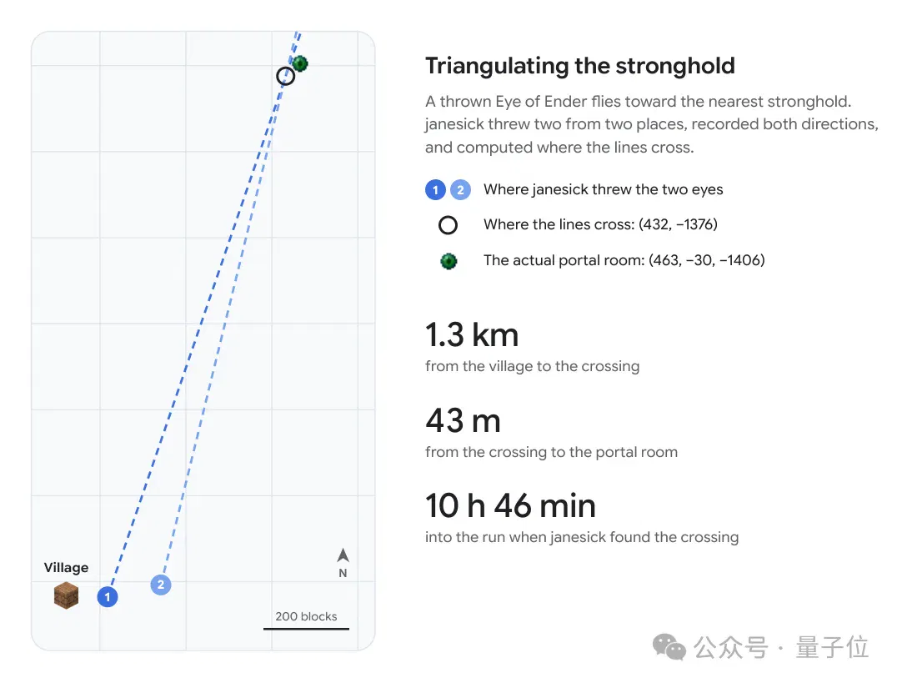Click the WeChat logo in watermark
Viewport: 897px width, 683px height.
669,647
